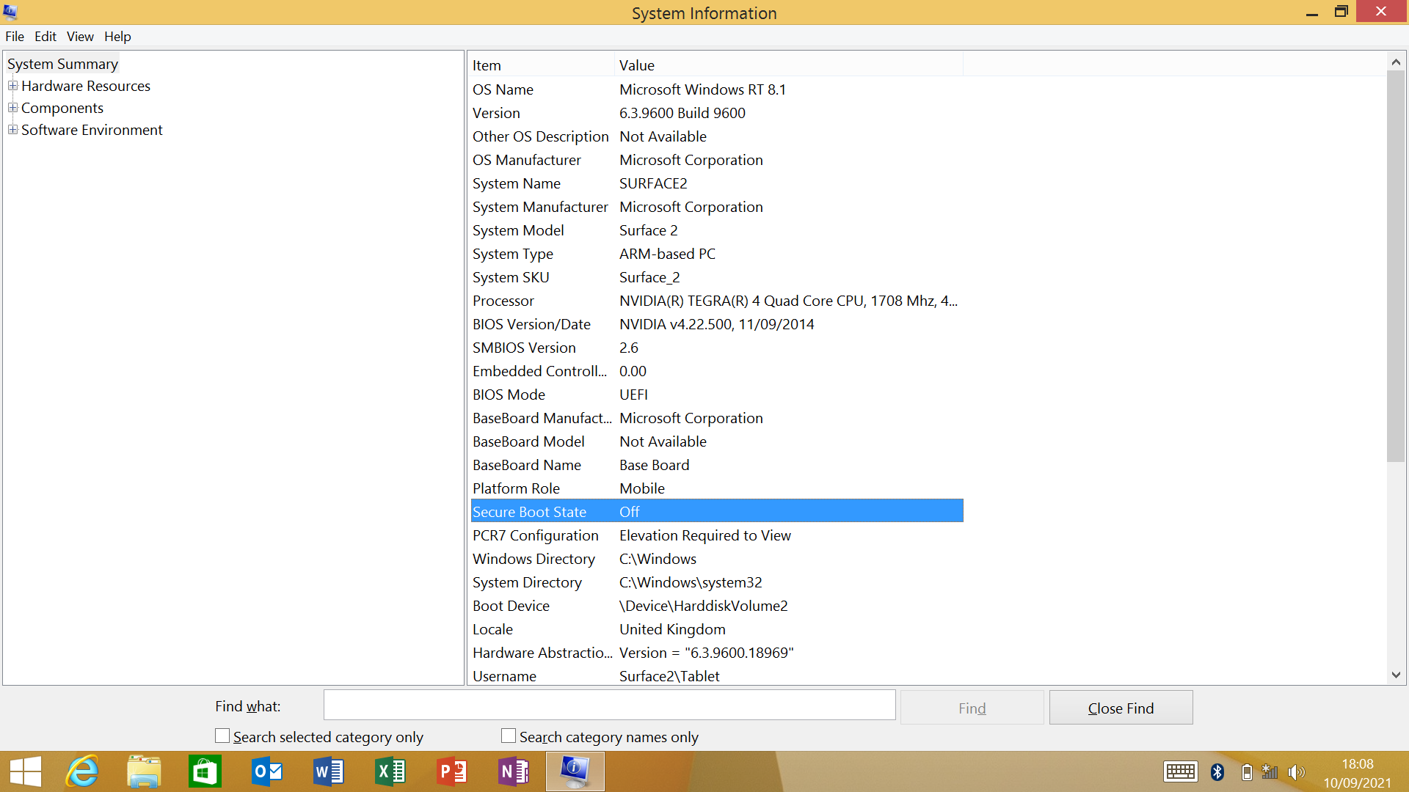Click the Item column header
The image size is (1409, 792).
(x=542, y=65)
